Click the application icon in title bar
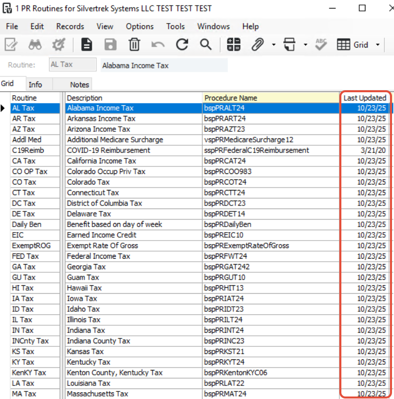 [7, 8]
